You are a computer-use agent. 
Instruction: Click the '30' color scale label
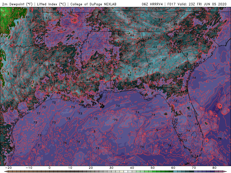click(111, 168)
